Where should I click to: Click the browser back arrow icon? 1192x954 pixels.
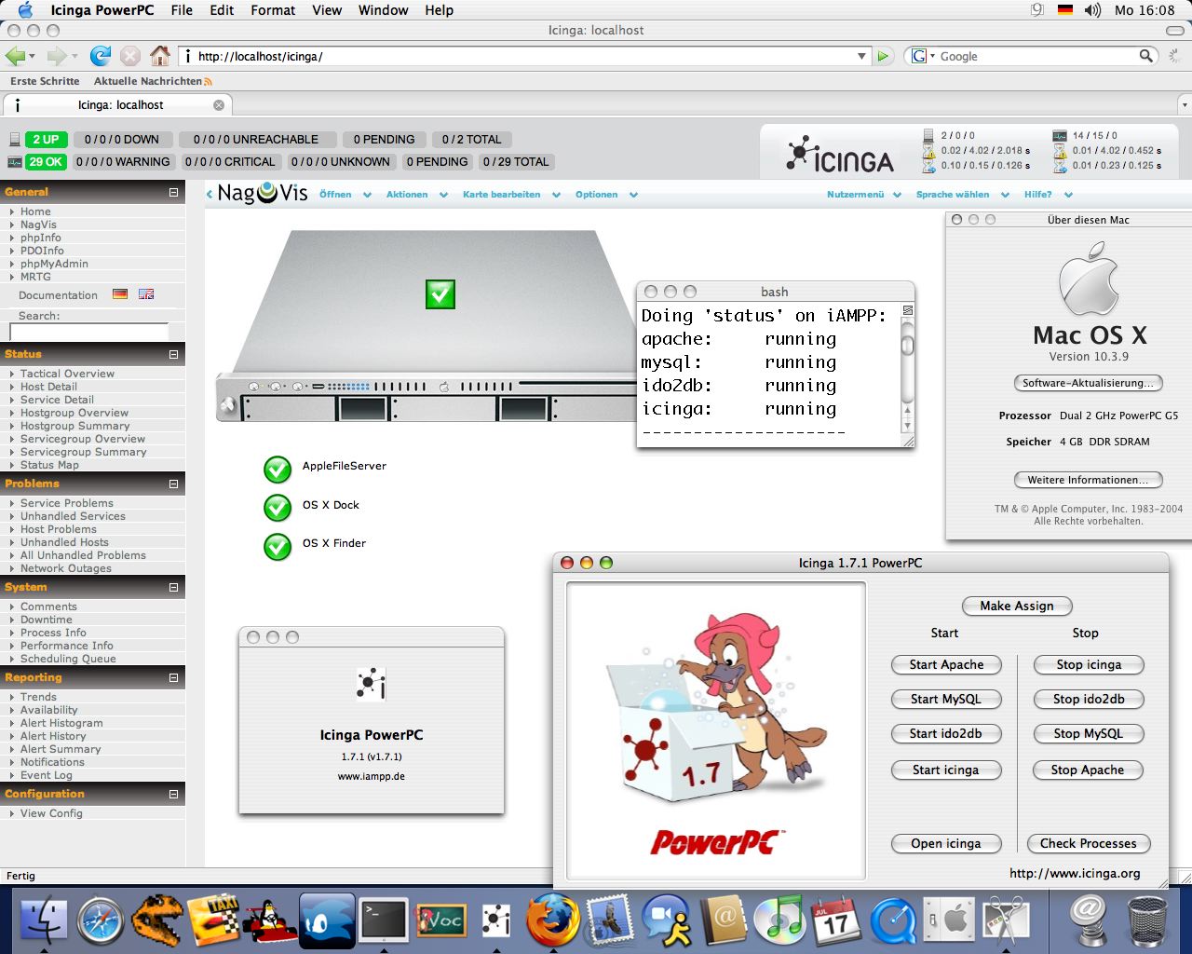pyautogui.click(x=15, y=56)
